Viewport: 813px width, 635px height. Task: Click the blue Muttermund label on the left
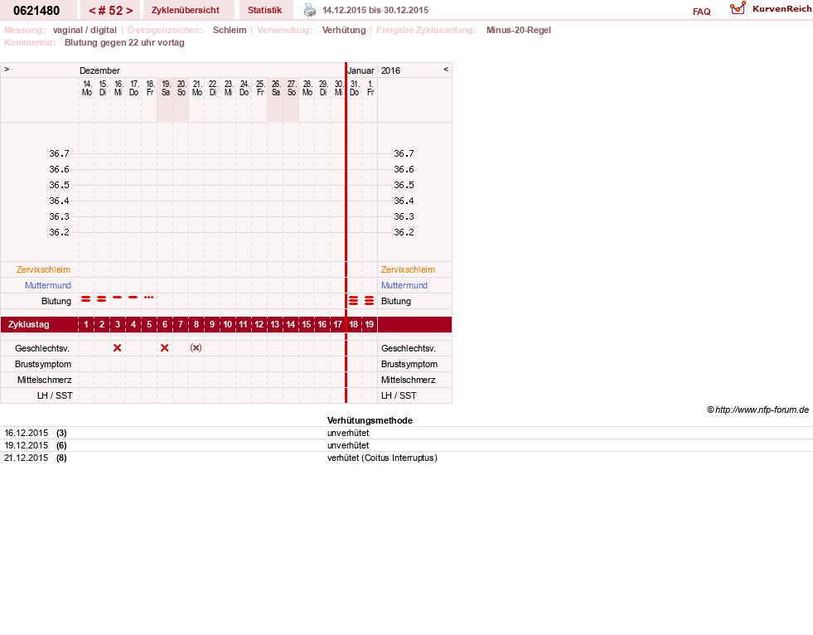(48, 285)
